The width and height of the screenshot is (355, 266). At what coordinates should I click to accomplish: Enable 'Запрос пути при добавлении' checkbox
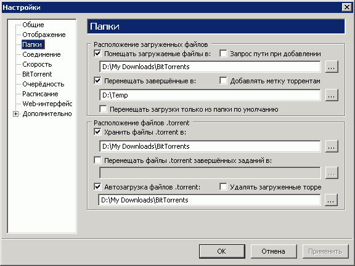pyautogui.click(x=223, y=54)
